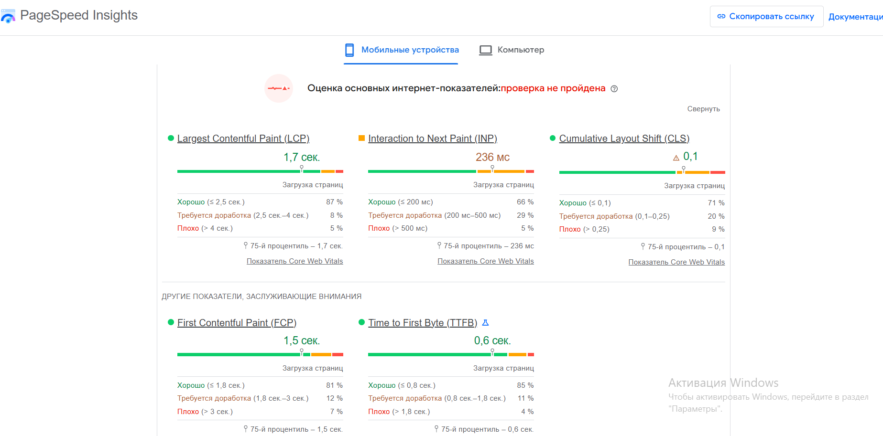
Task: Open Largest Contentful Paint (LCP) link
Action: tap(243, 138)
